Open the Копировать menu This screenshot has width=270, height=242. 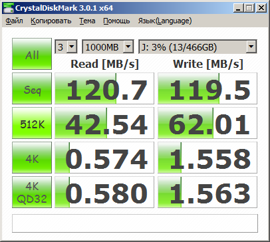pos(51,21)
